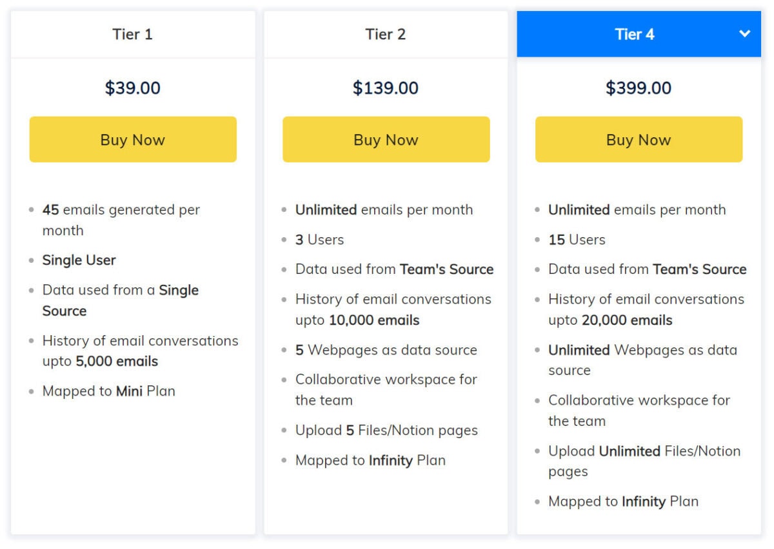774x549 pixels.
Task: Click Mapped to Infinity Plan in Tier 4
Action: coord(622,501)
